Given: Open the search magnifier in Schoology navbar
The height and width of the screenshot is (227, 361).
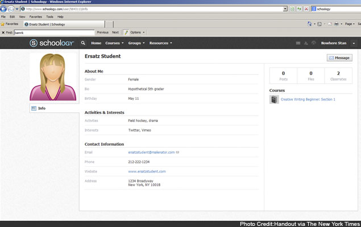Looking at the screenshot, I should pos(83,43).
